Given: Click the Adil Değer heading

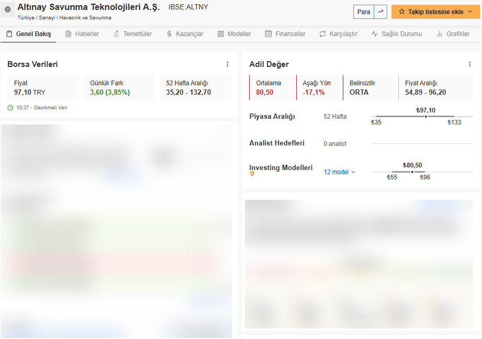Looking at the screenshot, I should [x=269, y=64].
